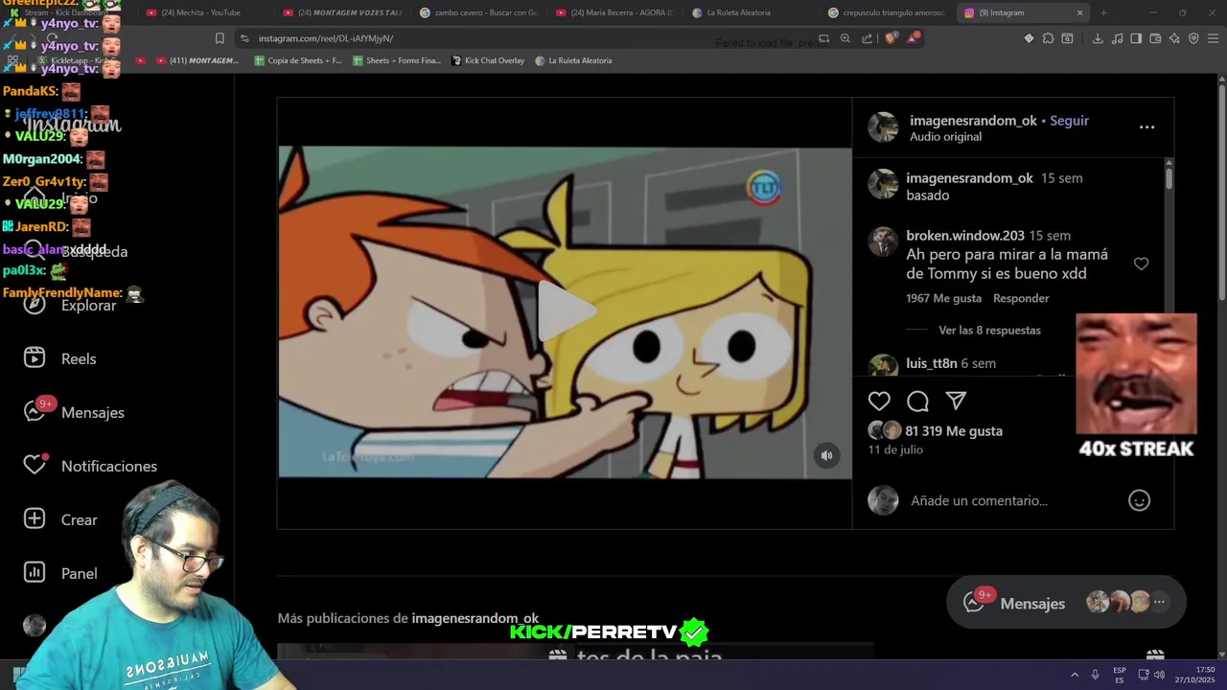1227x690 pixels.
Task: Share reel with paper plane icon
Action: [956, 401]
